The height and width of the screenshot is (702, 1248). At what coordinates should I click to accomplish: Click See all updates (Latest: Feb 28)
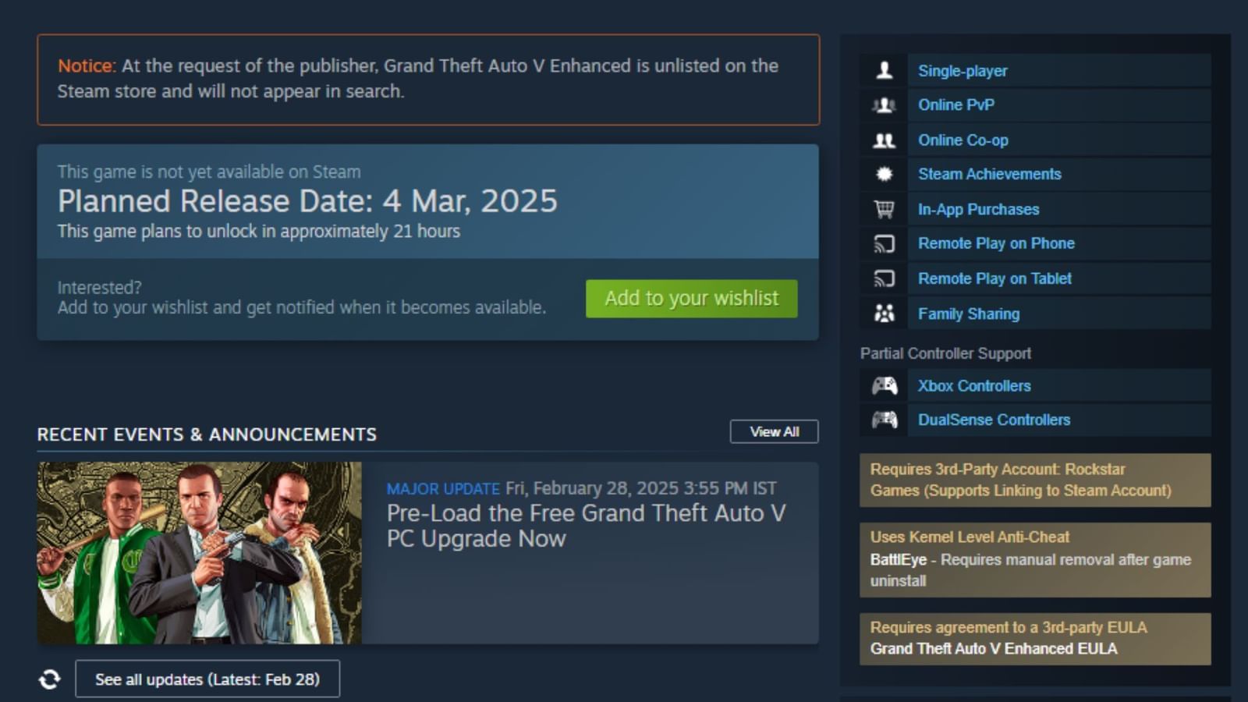(207, 679)
